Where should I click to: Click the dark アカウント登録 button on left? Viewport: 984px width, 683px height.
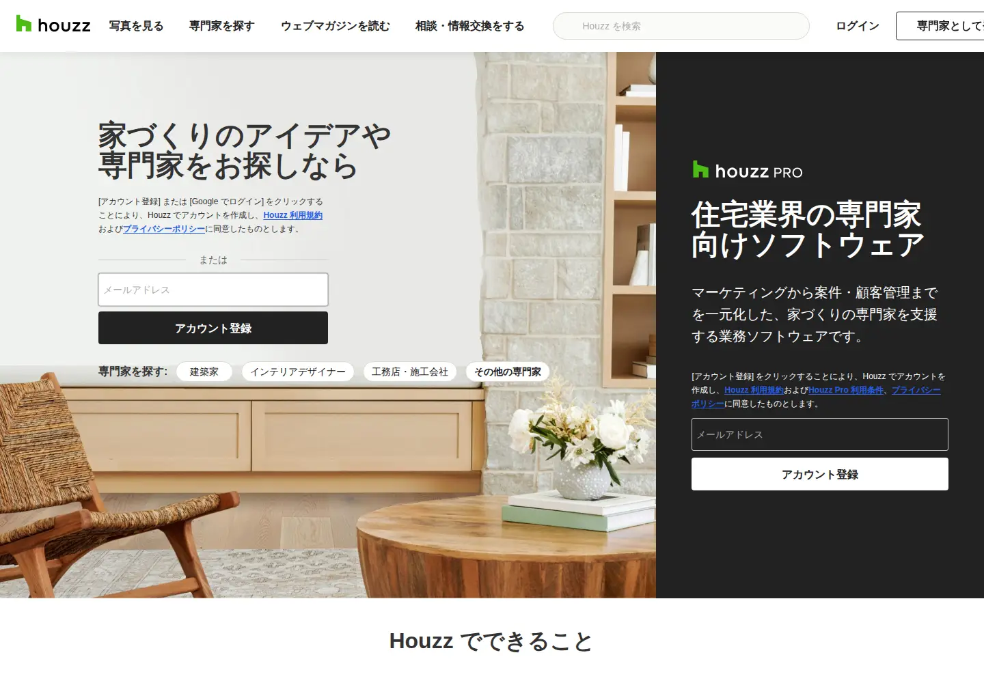coord(213,328)
